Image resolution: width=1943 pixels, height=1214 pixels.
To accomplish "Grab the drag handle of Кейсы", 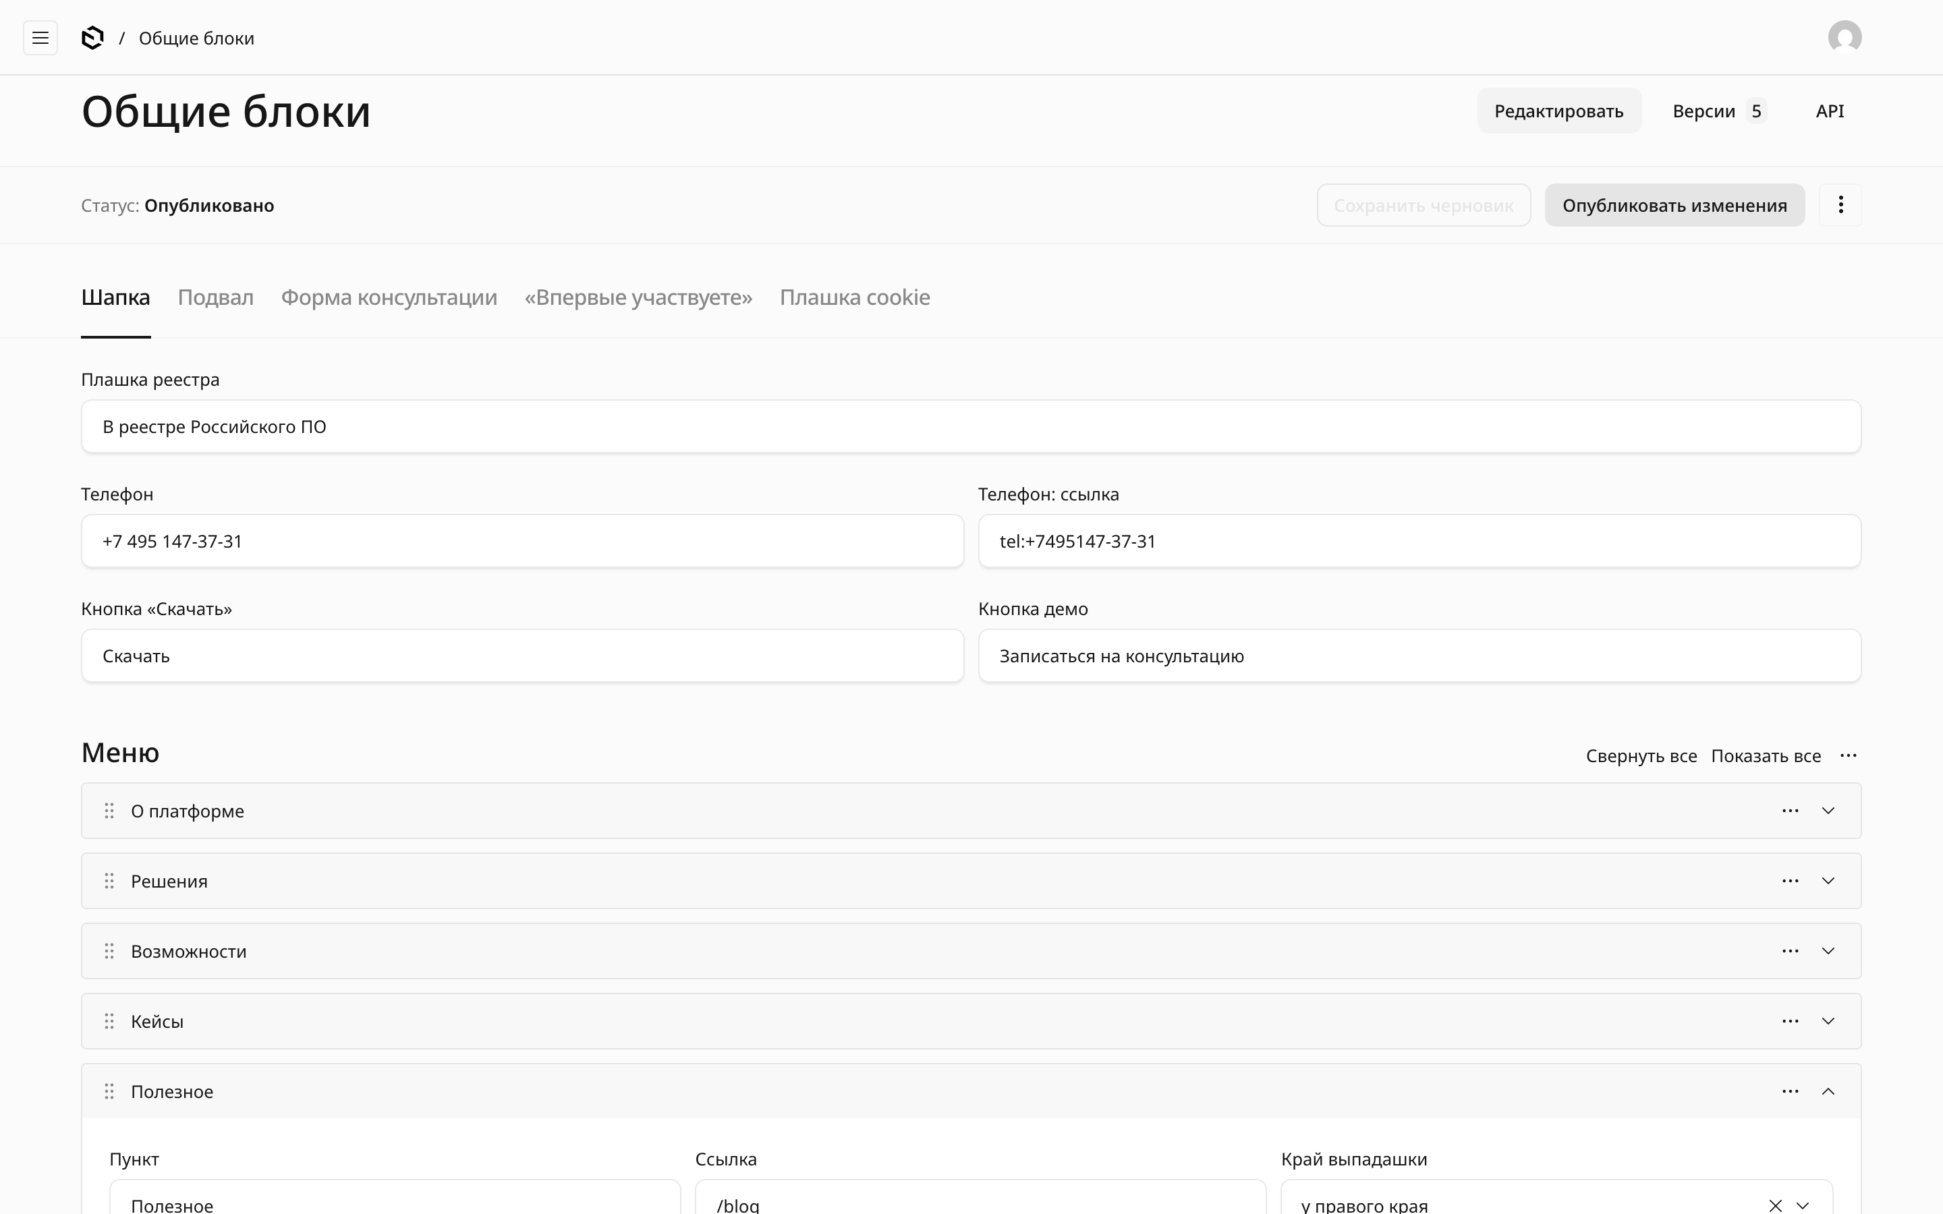I will coord(109,1021).
